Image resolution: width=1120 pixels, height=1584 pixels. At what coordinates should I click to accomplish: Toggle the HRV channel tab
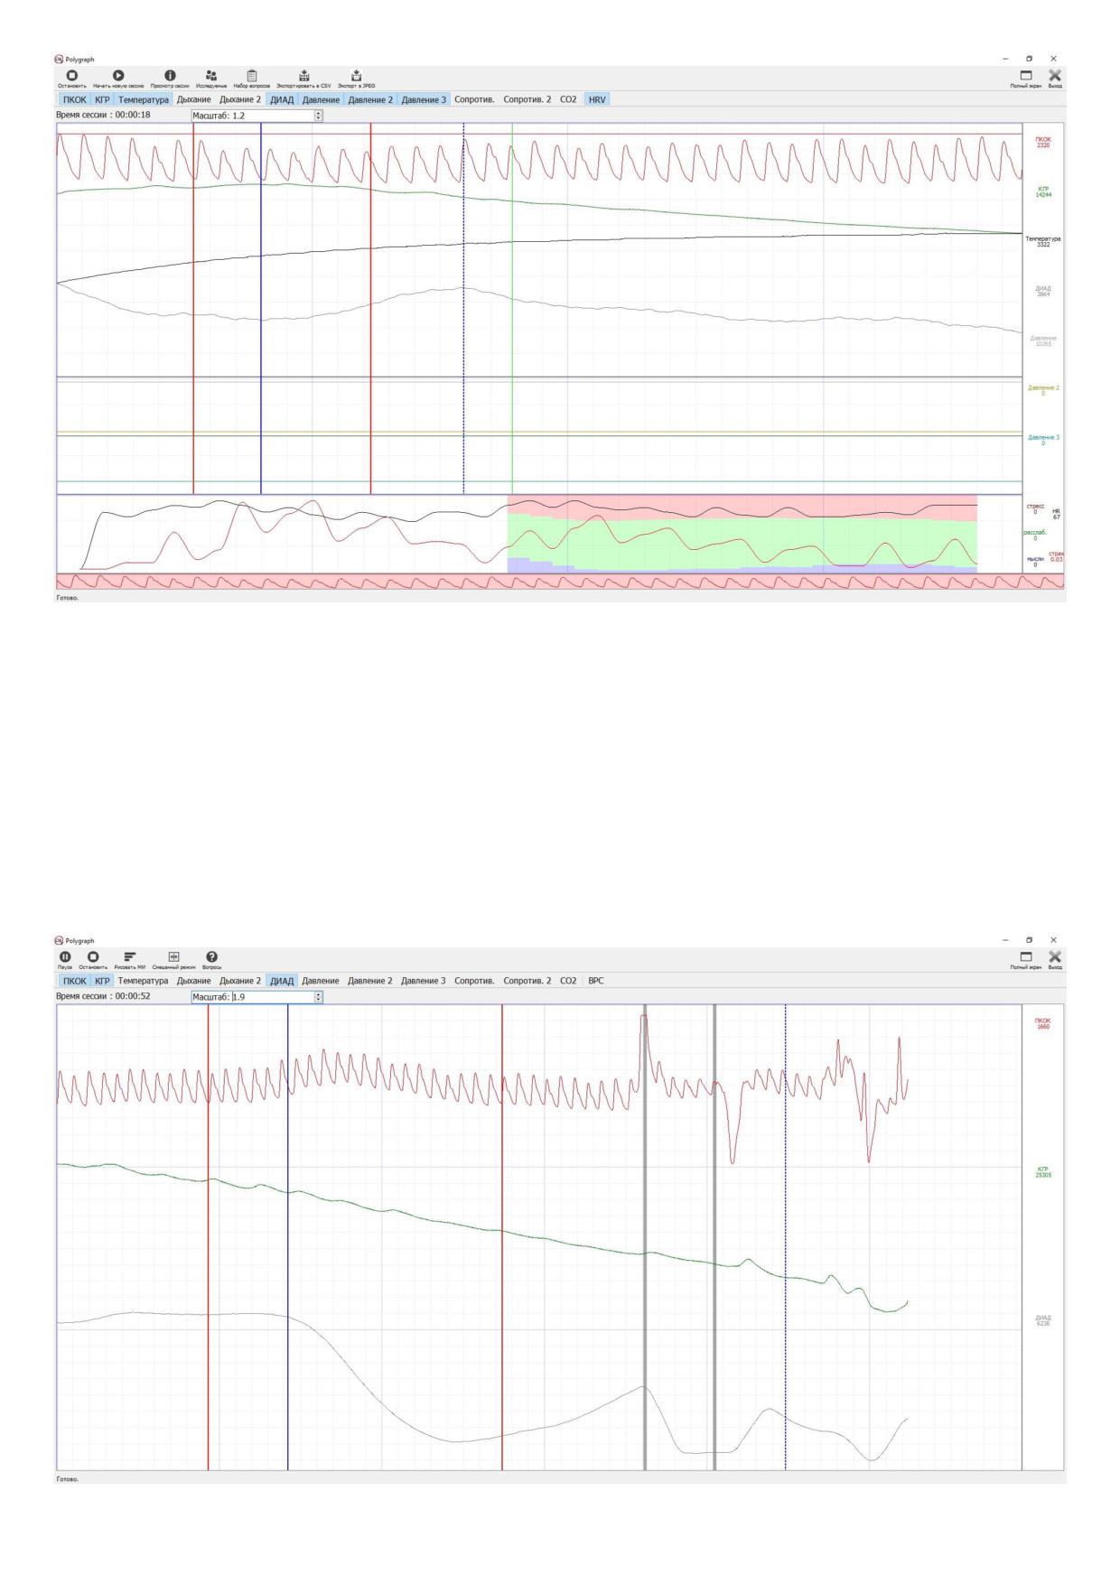597,99
